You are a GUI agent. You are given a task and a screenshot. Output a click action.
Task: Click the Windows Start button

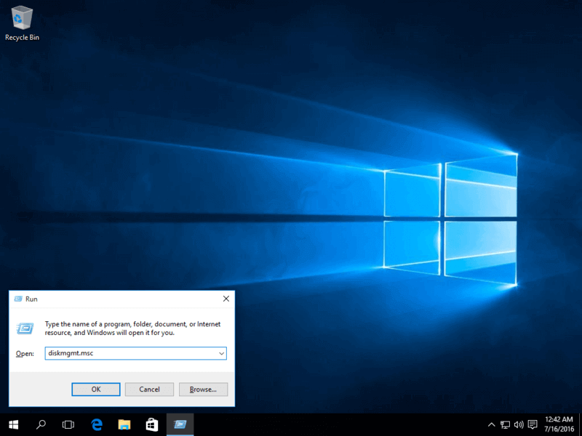pos(13,424)
